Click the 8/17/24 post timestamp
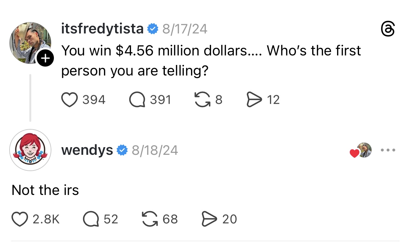411x244 pixels. click(x=185, y=29)
